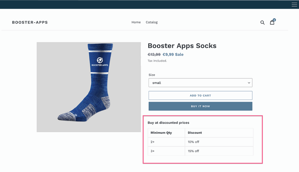Viewport: 299px width, 172px height.
Task: Open the BOOSTER-APPS store logo link
Action: (x=30, y=22)
